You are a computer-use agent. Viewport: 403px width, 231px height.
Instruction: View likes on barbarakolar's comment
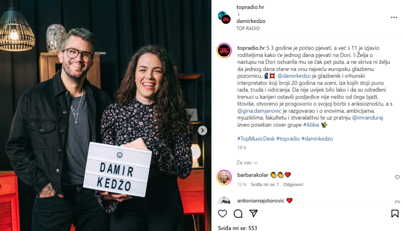(x=265, y=185)
